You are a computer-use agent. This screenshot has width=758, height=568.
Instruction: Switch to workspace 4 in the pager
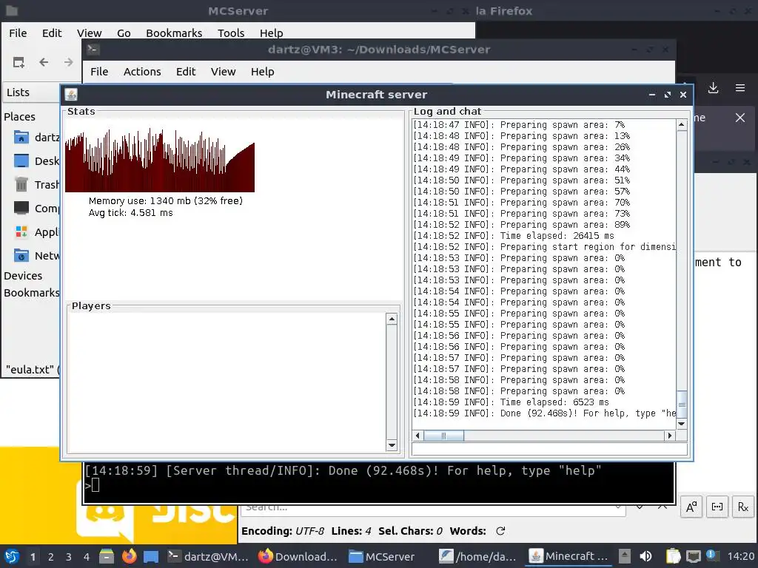[87, 557]
